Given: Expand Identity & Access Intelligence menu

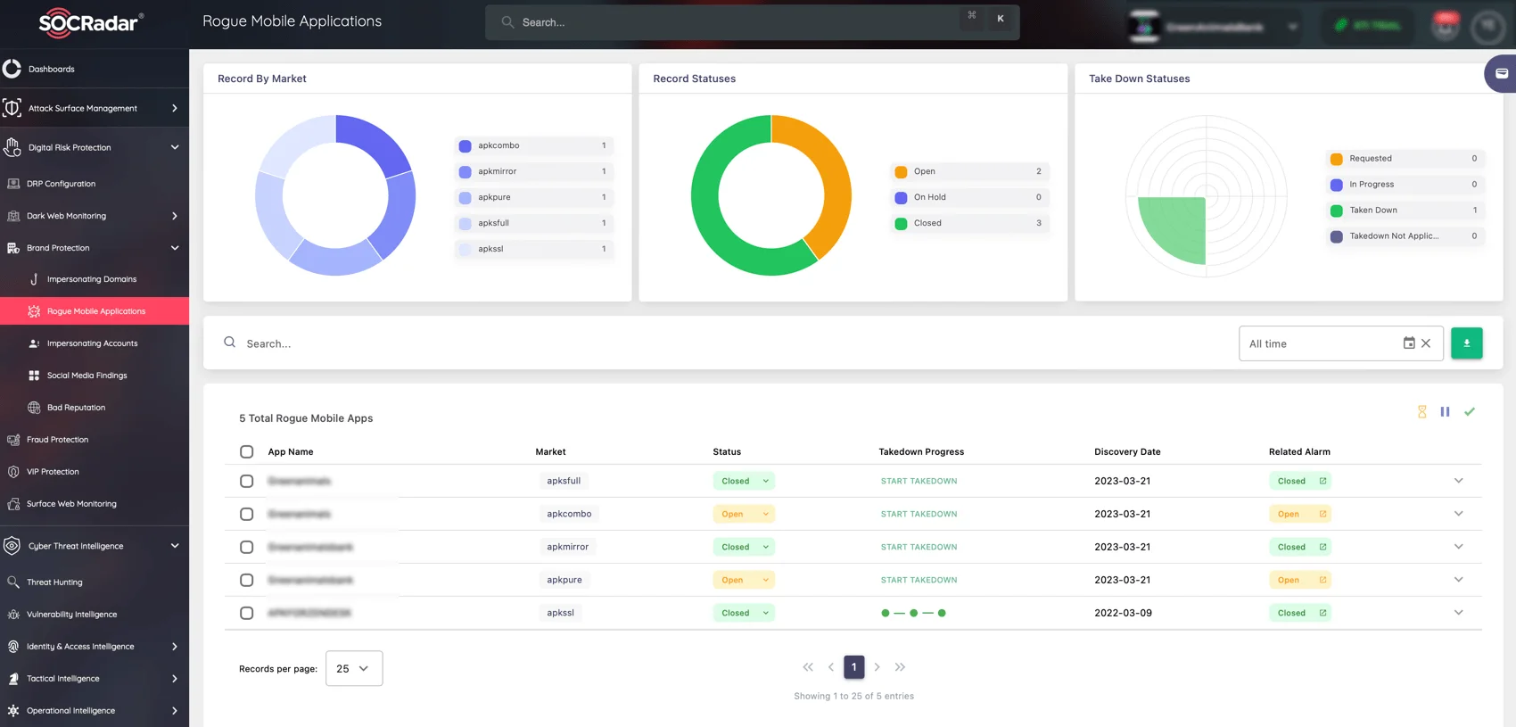Looking at the screenshot, I should [x=175, y=647].
